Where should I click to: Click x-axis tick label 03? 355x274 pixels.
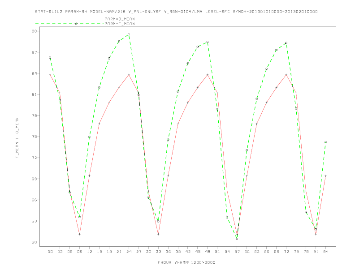click(60, 252)
